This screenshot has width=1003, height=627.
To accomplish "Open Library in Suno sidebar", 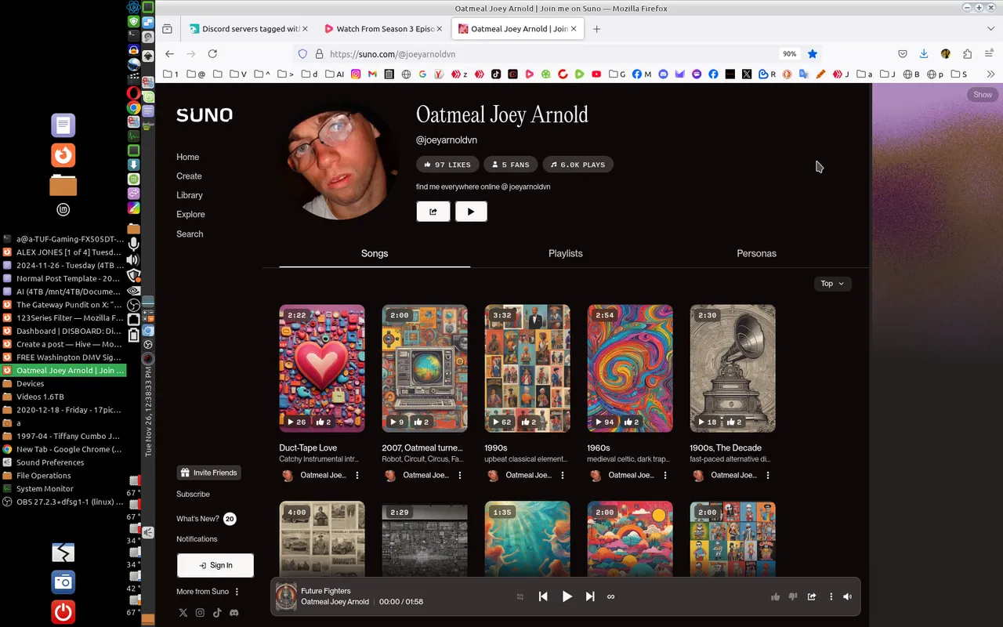I will pos(190,195).
